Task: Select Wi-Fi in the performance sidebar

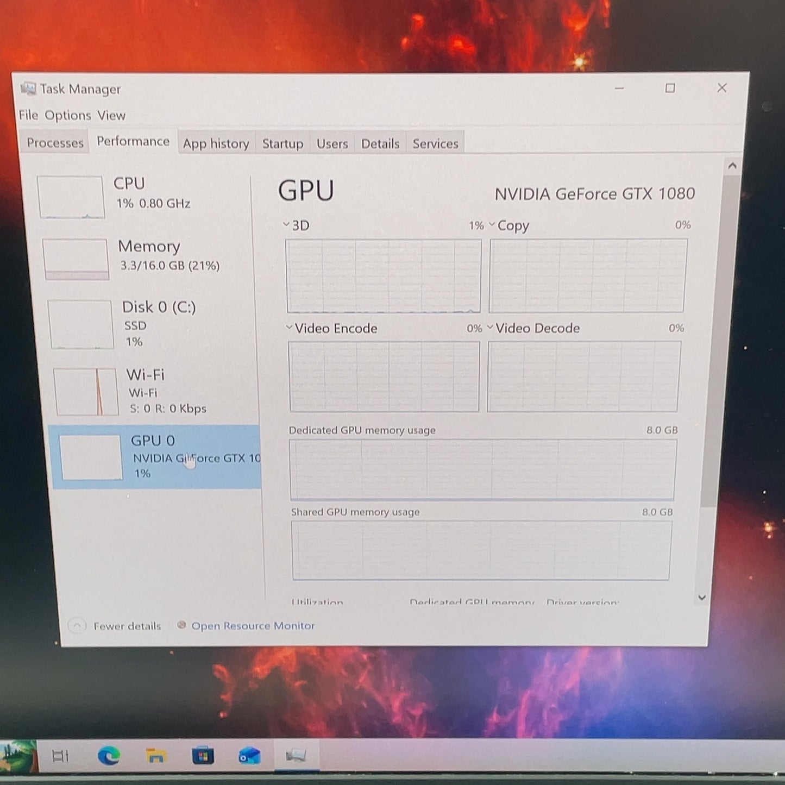Action: click(153, 391)
